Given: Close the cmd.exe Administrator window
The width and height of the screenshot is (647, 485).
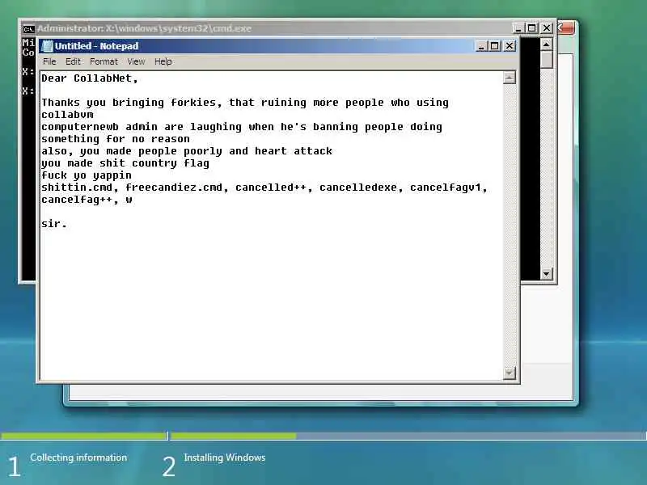Looking at the screenshot, I should 547,28.
